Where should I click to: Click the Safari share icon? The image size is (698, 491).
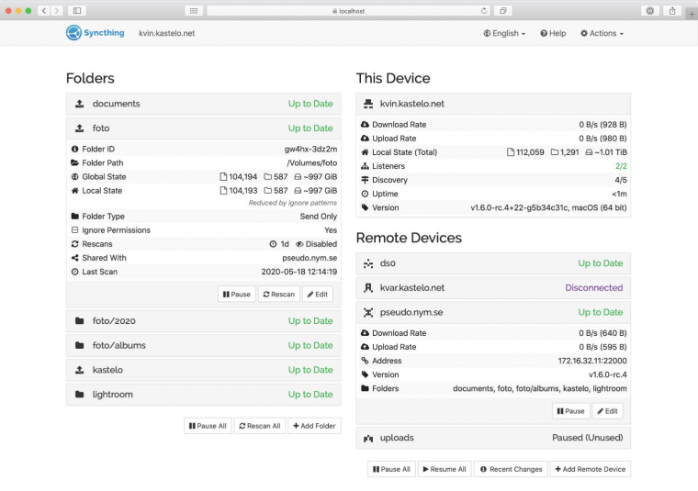(672, 10)
